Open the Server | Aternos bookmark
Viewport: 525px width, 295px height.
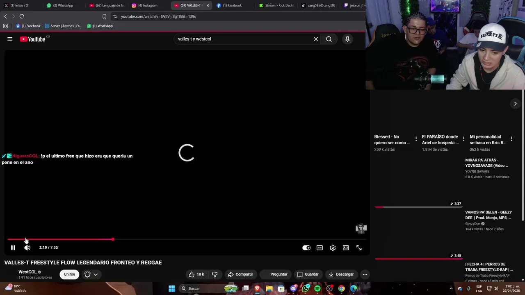point(63,26)
